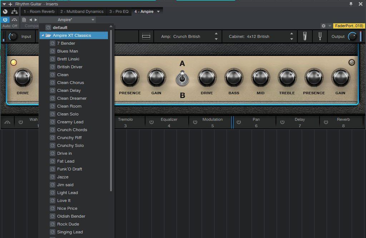Collapse the Ampire XT Classics folder
366x238 pixels.
coord(43,35)
